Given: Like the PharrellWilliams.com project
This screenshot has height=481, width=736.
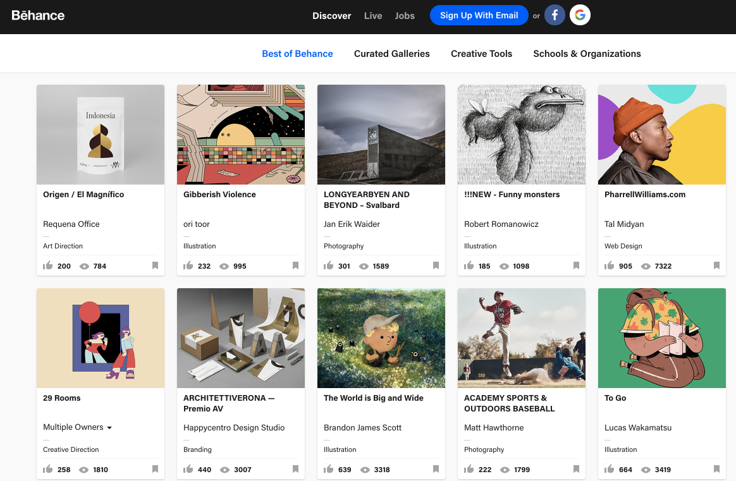Looking at the screenshot, I should [x=610, y=265].
